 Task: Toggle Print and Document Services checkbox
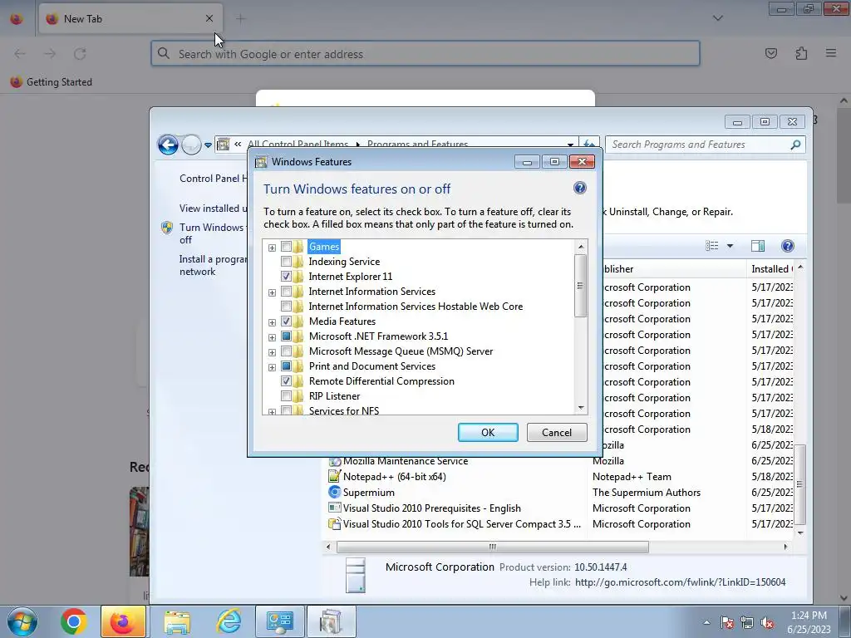pyautogui.click(x=286, y=366)
